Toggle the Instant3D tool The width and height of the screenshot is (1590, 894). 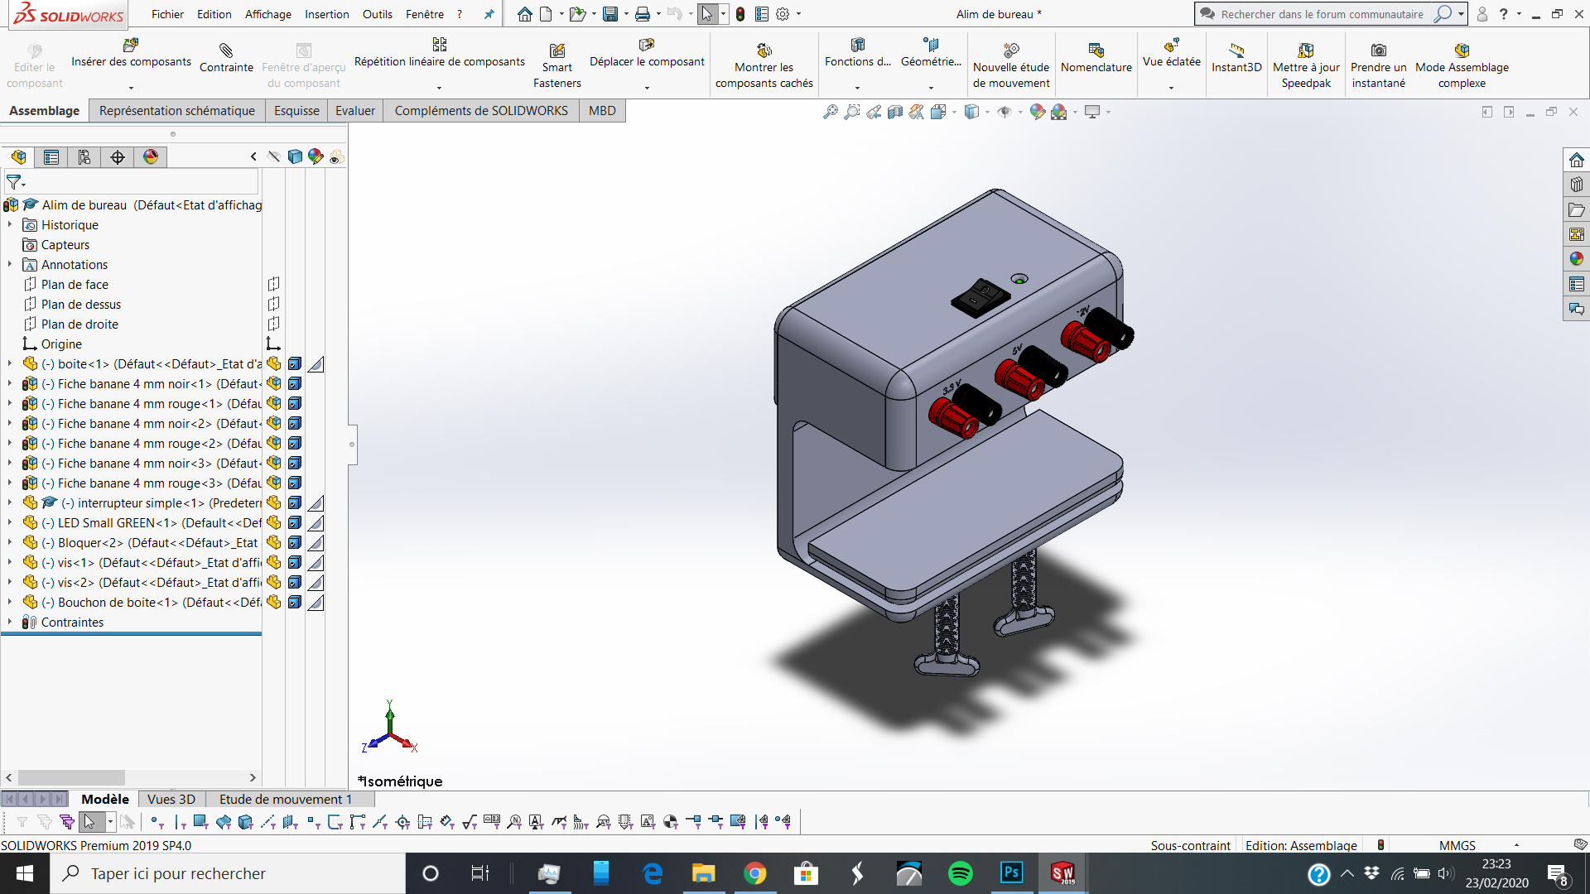click(x=1236, y=58)
